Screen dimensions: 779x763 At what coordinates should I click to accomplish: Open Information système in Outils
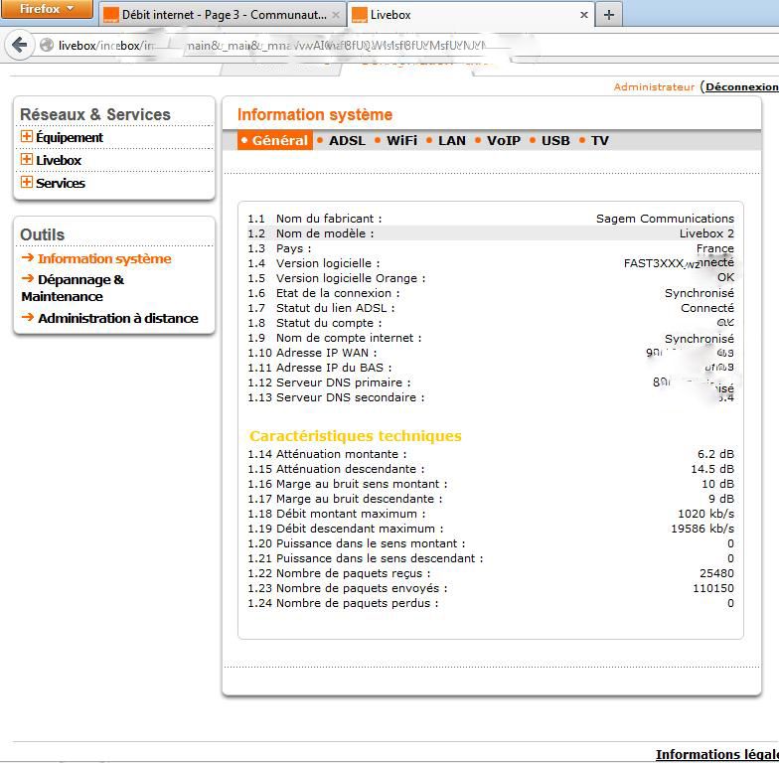point(104,258)
